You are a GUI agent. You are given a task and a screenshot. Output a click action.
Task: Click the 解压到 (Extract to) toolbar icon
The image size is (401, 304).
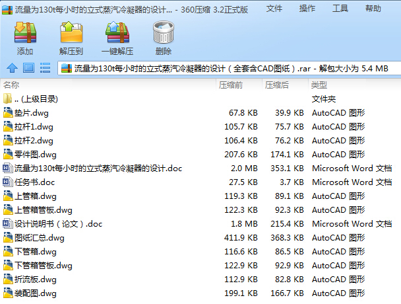point(71,32)
